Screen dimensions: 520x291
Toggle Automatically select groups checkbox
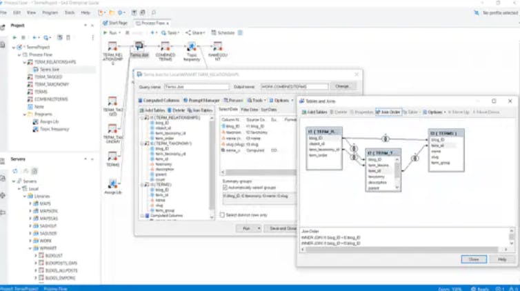tap(226, 188)
